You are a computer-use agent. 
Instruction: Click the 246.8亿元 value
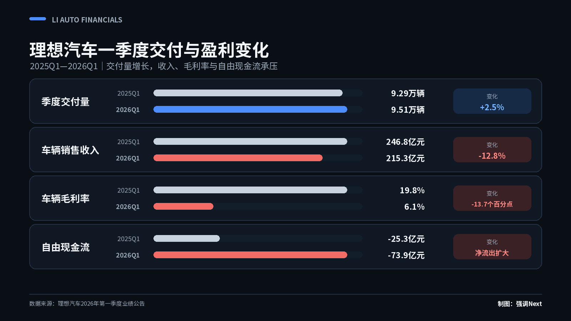[x=405, y=142]
